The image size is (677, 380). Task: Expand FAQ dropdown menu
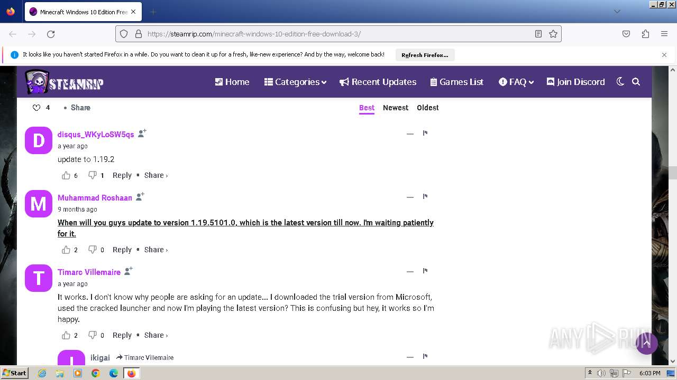(x=516, y=82)
